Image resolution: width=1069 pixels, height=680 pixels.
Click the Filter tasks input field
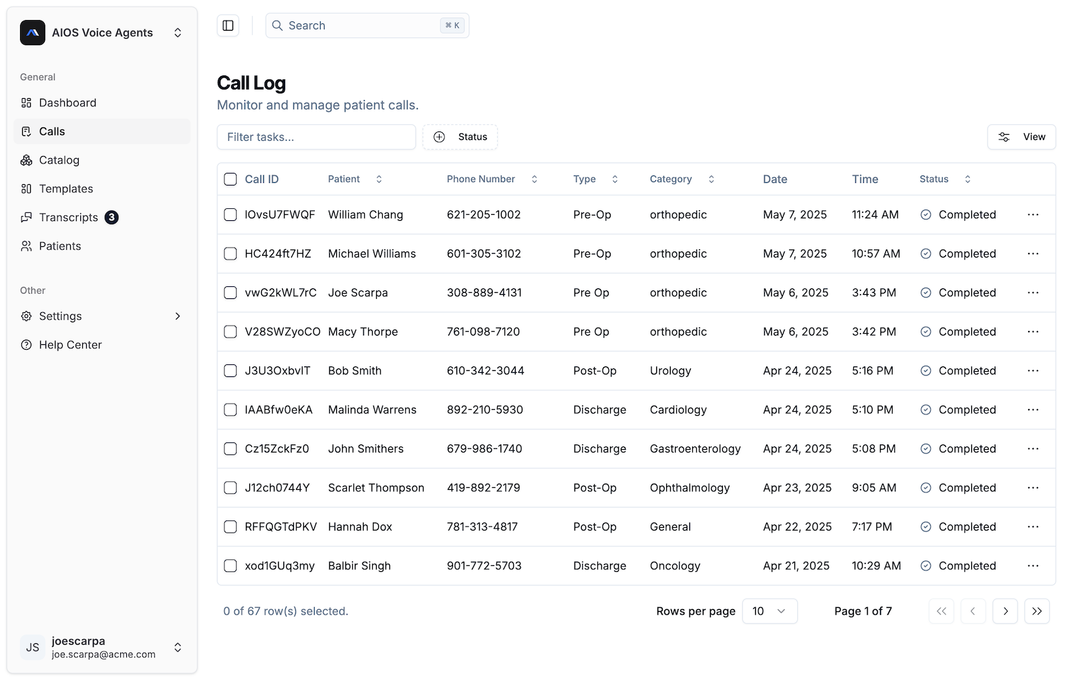(316, 137)
